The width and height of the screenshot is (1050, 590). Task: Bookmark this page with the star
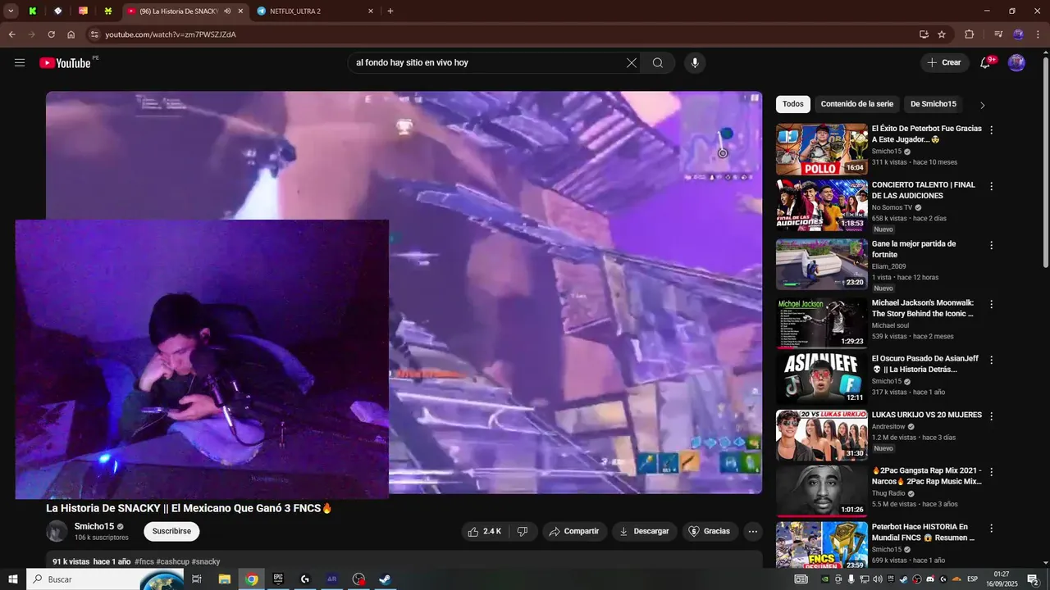(x=942, y=34)
